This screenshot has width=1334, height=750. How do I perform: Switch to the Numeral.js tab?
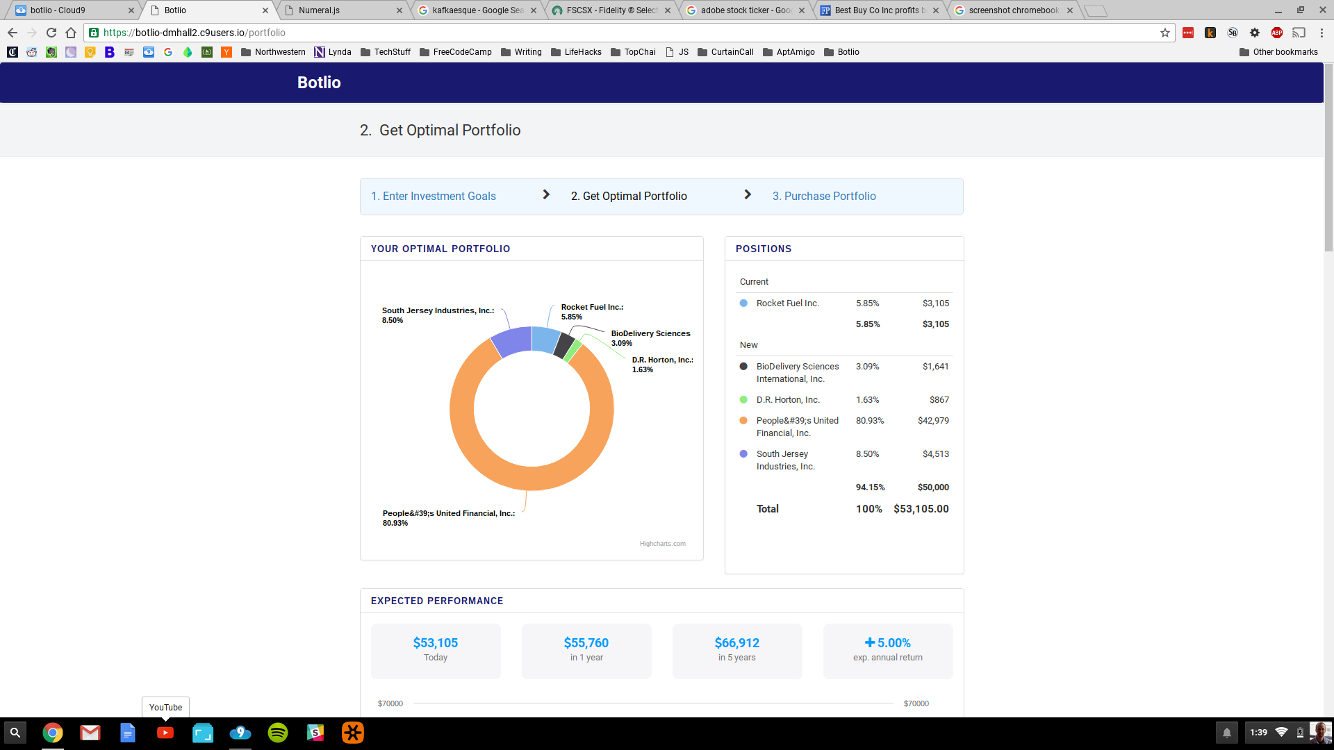[320, 10]
